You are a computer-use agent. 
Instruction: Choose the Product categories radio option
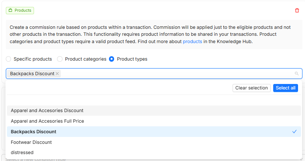[x=60, y=59]
